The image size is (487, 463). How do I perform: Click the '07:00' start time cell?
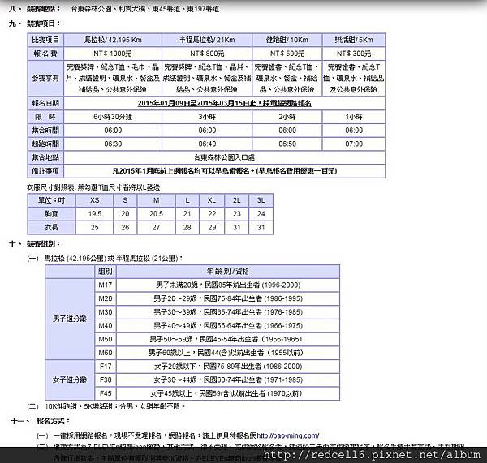tap(354, 144)
